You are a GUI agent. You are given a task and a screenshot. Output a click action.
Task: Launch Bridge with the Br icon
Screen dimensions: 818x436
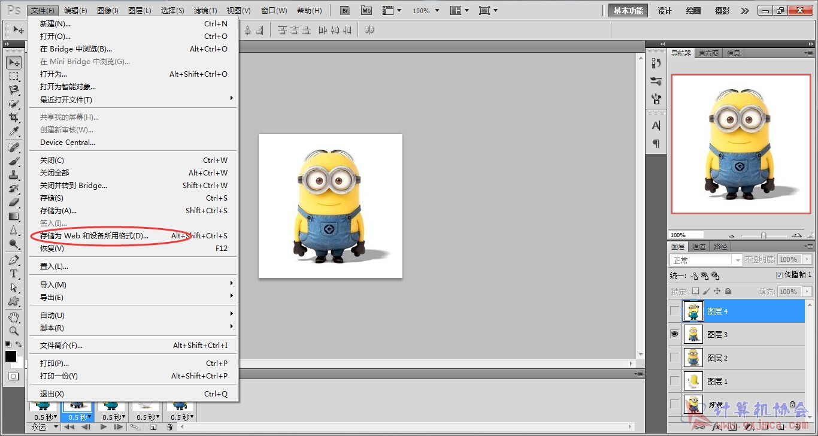[344, 11]
